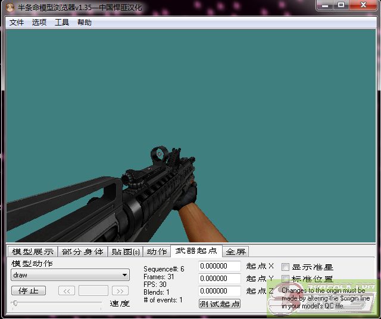Close the model viewer window
The image size is (381, 319).
(x=363, y=5)
